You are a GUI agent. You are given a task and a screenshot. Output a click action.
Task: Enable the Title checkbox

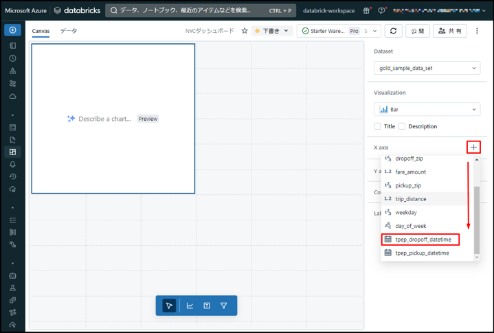click(x=377, y=126)
